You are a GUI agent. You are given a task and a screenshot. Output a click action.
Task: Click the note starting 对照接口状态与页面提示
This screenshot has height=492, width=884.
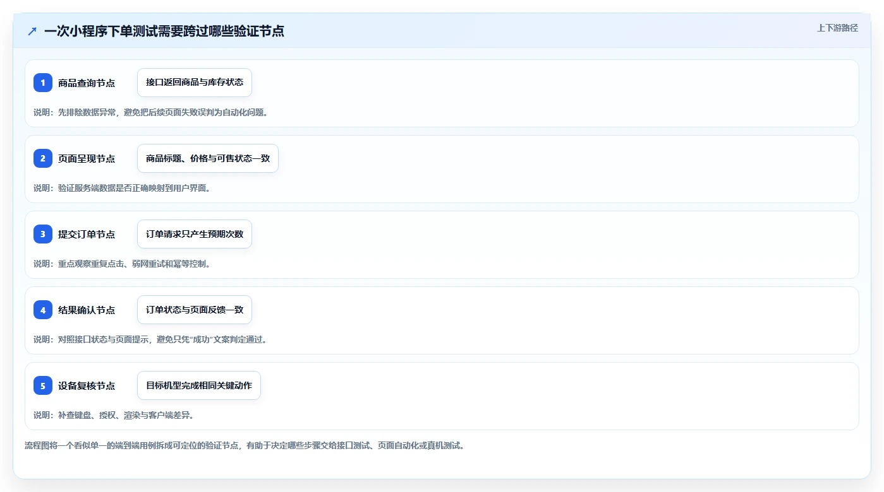150,339
